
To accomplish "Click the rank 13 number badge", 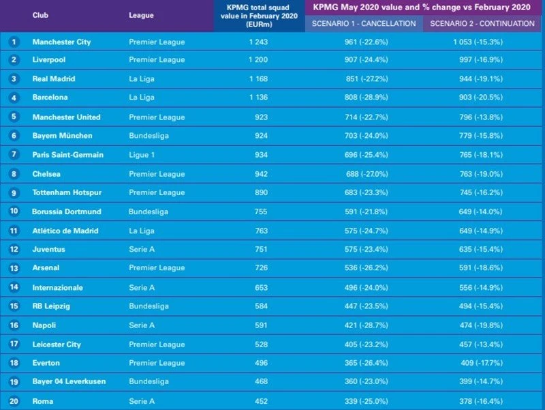I will click(13, 268).
